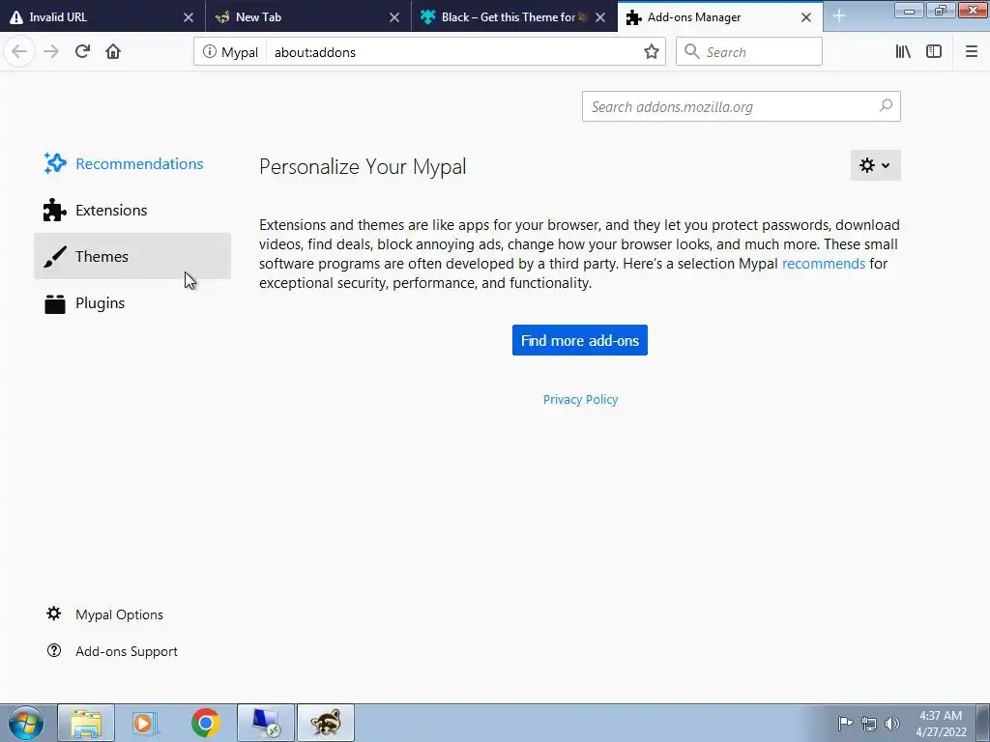990x742 pixels.
Task: Open Recommendations category
Action: tap(132, 163)
